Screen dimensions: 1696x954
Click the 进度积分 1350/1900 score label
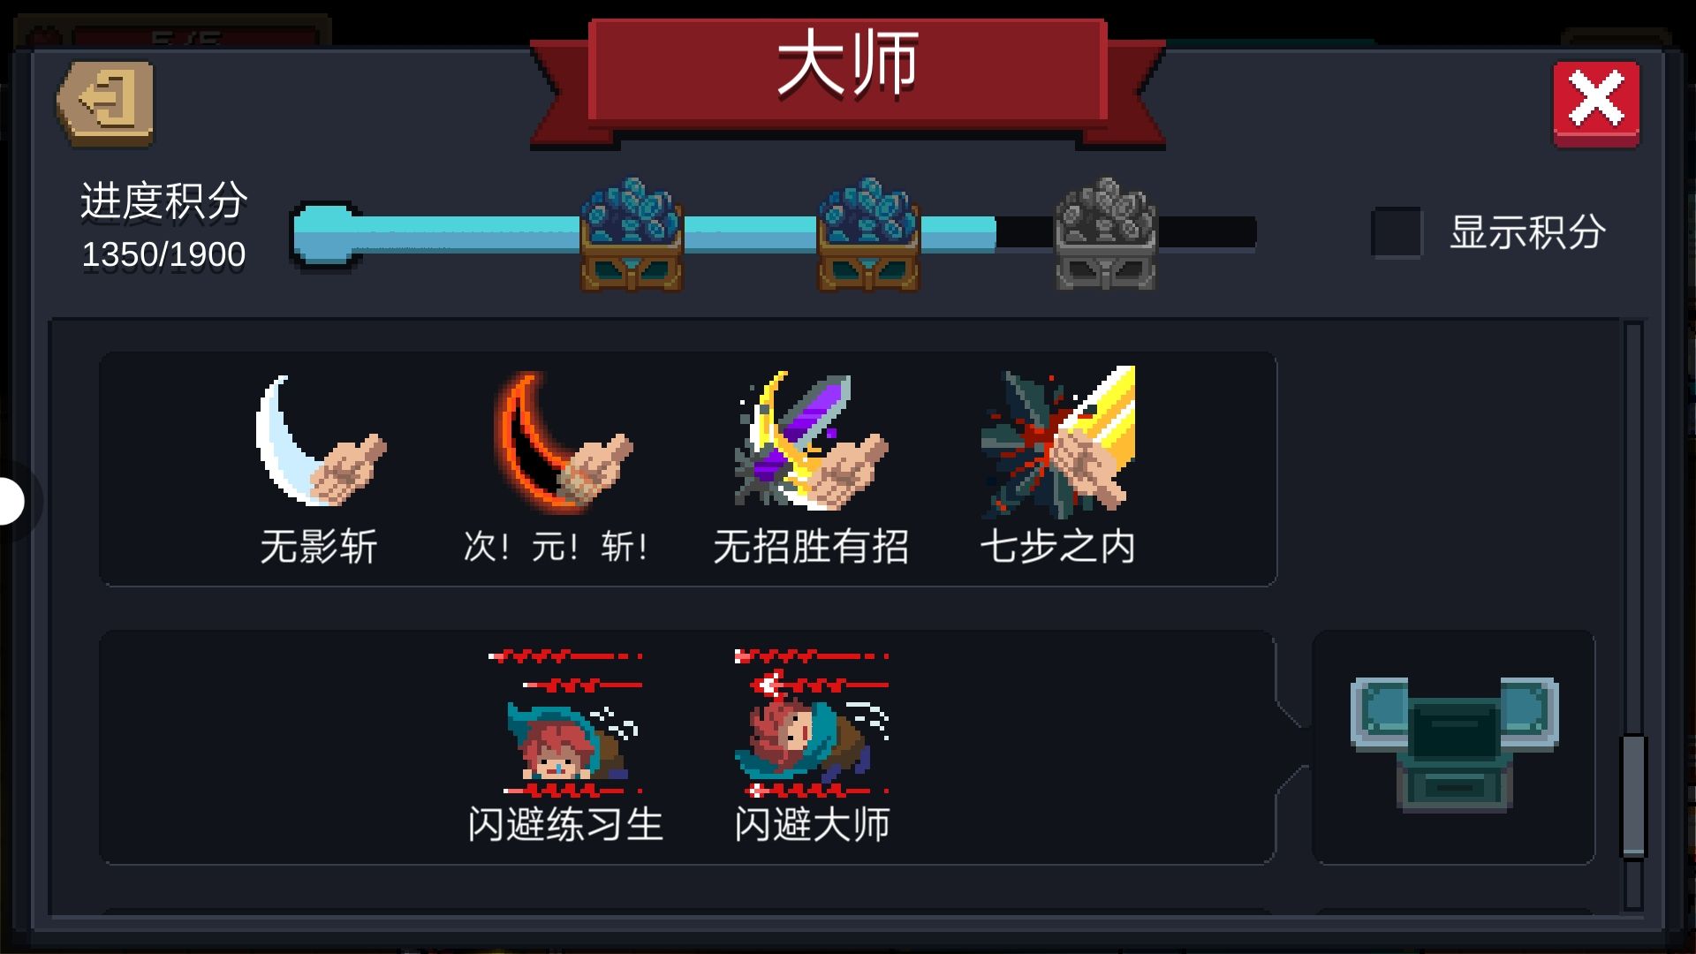pos(164,226)
